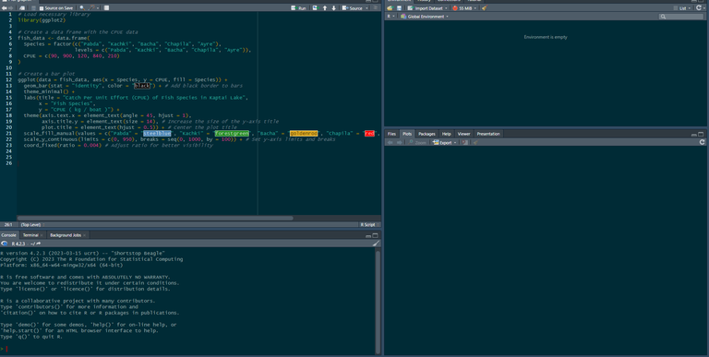Save workspace with the disk icon
The width and height of the screenshot is (709, 357).
(x=399, y=8)
